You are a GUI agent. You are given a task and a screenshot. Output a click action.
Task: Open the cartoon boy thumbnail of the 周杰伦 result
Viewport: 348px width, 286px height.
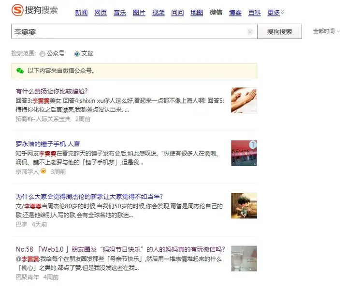pyautogui.click(x=244, y=206)
